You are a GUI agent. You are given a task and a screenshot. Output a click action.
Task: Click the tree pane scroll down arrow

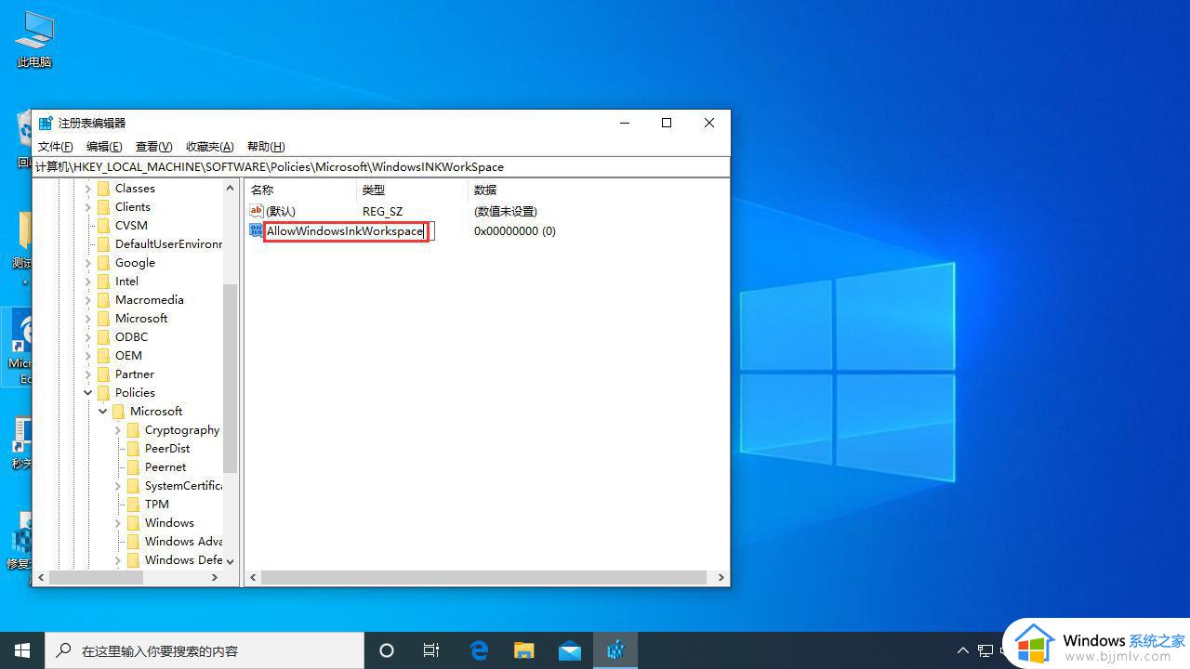231,561
